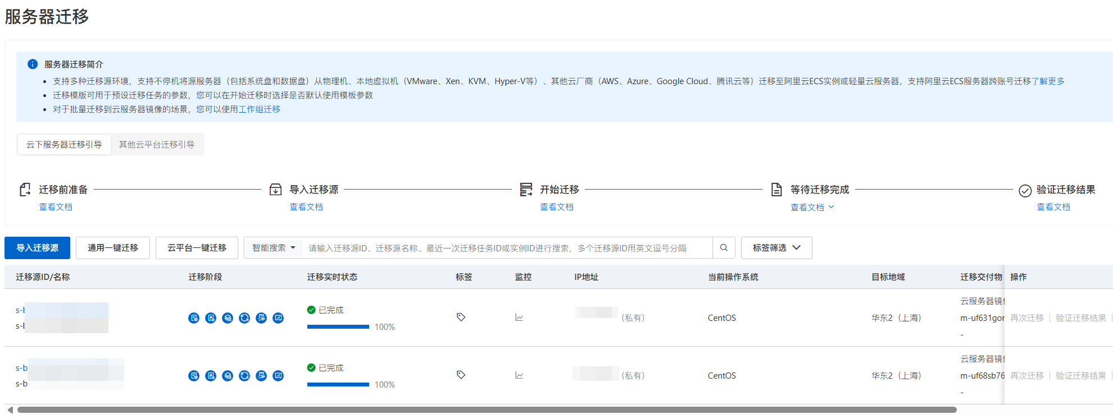Click the 迁移前准备 step icon
The image size is (1113, 419).
click(25, 190)
